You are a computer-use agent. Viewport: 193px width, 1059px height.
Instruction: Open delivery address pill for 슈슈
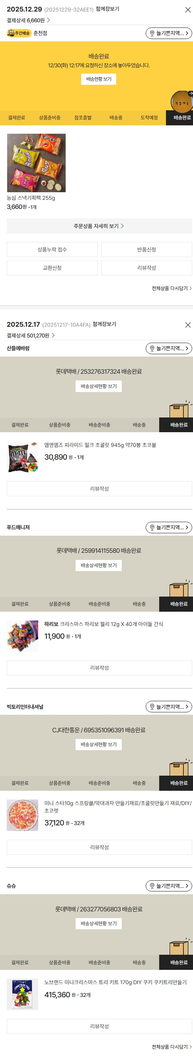pos(169,885)
